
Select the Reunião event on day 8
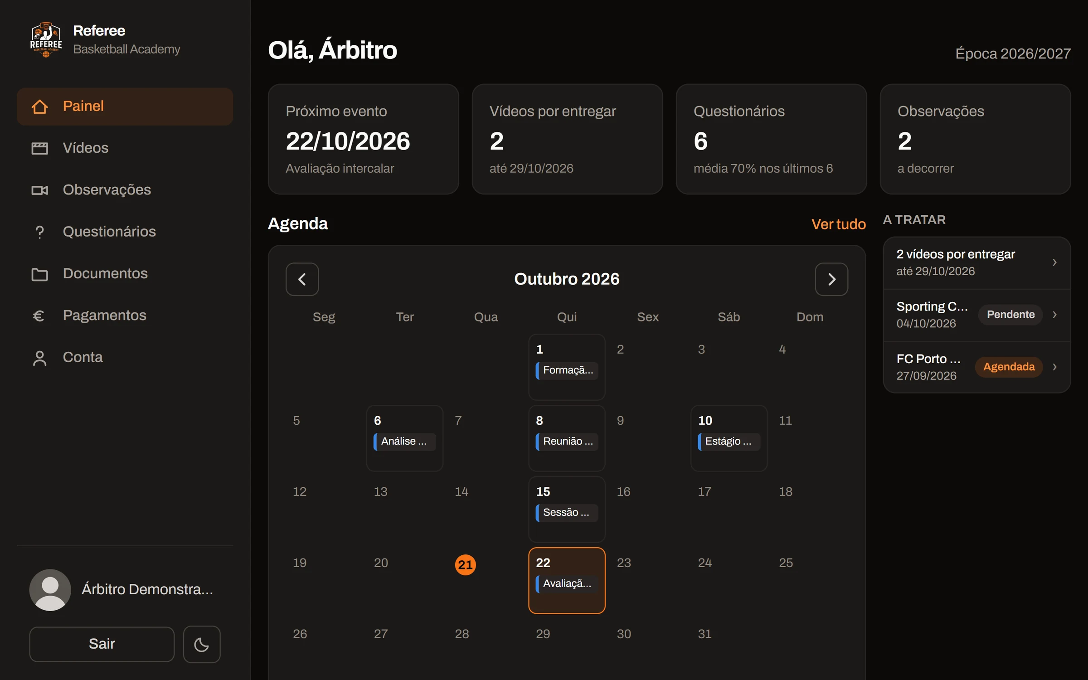567,442
